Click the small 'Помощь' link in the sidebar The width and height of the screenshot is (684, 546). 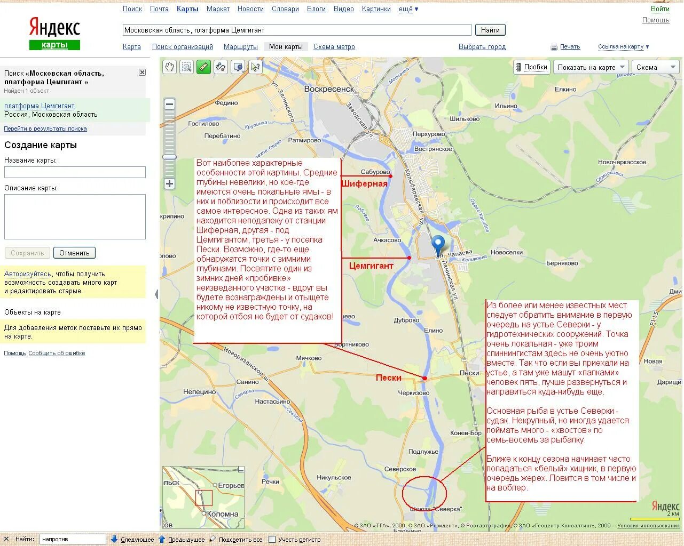[15, 353]
